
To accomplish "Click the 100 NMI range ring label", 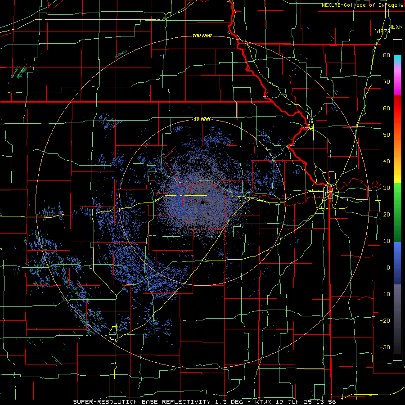I will 202,36.
